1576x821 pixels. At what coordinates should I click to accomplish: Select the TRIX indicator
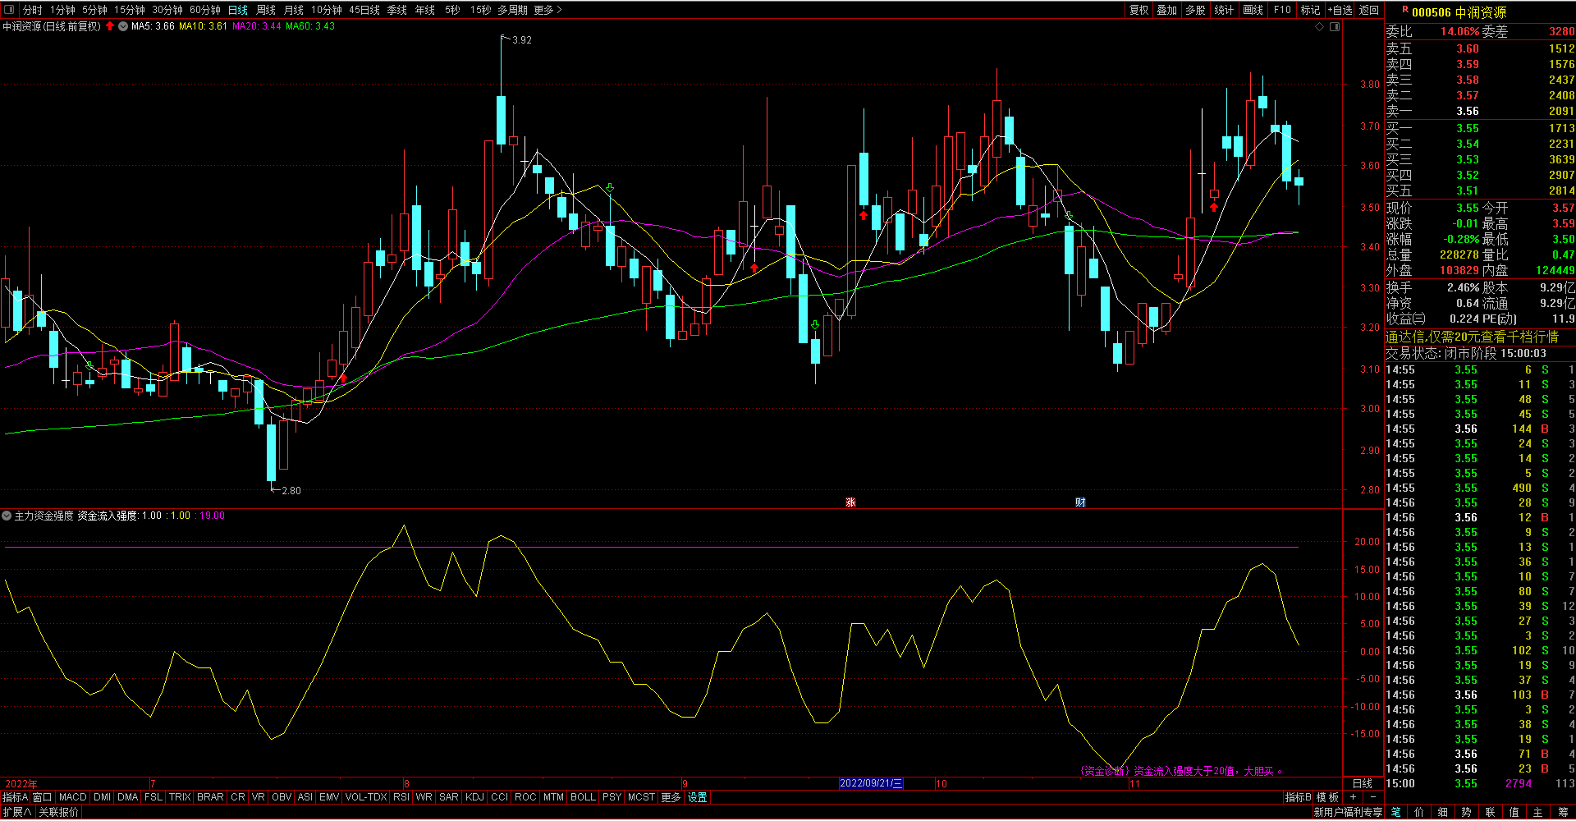pyautogui.click(x=180, y=797)
